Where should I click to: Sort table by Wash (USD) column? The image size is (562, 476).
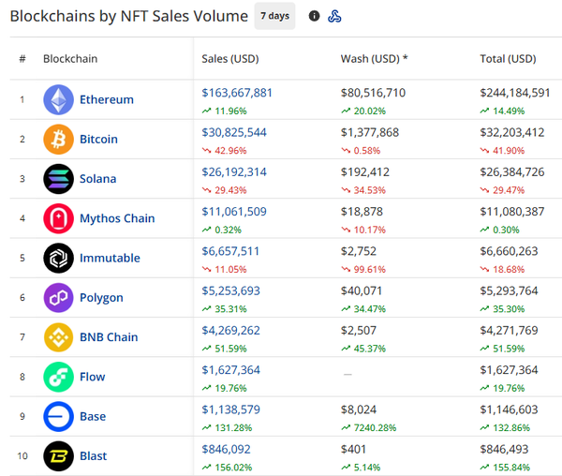click(x=374, y=59)
